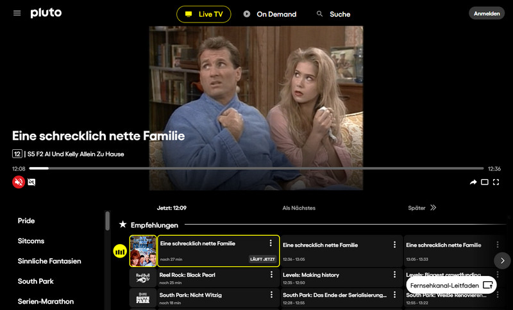
Task: Click the category list scrollbar
Action: pyautogui.click(x=107, y=221)
